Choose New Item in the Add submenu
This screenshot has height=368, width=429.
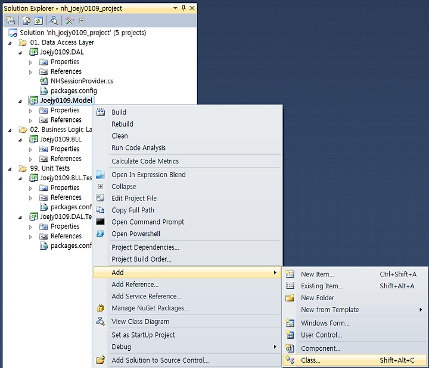(x=355, y=274)
